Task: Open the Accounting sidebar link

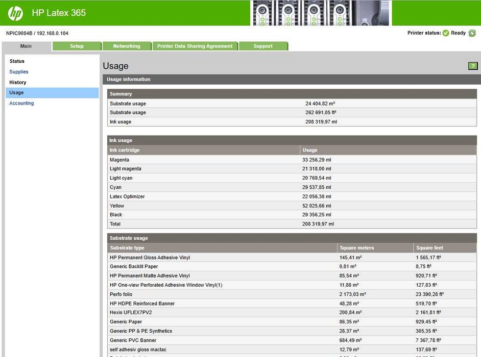Action: coord(21,103)
